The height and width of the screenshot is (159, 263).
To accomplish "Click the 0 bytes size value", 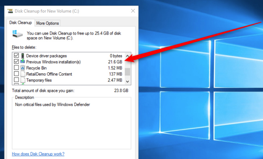I will pyautogui.click(x=116, y=56).
